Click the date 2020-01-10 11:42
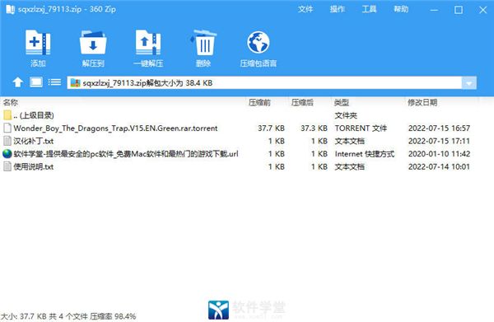The width and height of the screenshot is (494, 322). (x=439, y=154)
